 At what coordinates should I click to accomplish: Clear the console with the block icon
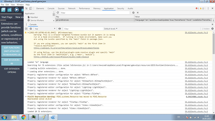[x=31, y=29]
